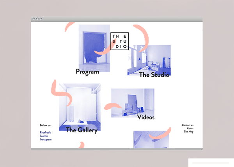Screen dimensions: 234x167
Task: Go to 'The Gallery' heading link
Action: (x=82, y=130)
